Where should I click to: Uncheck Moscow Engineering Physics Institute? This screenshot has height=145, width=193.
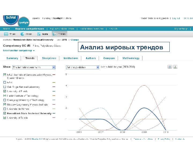(x=5, y=104)
